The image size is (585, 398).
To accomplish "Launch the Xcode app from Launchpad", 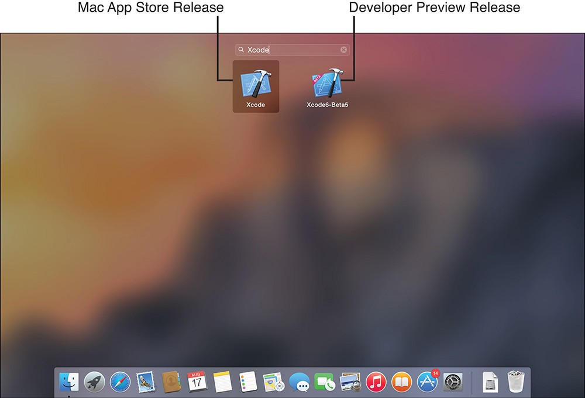I will pyautogui.click(x=256, y=87).
